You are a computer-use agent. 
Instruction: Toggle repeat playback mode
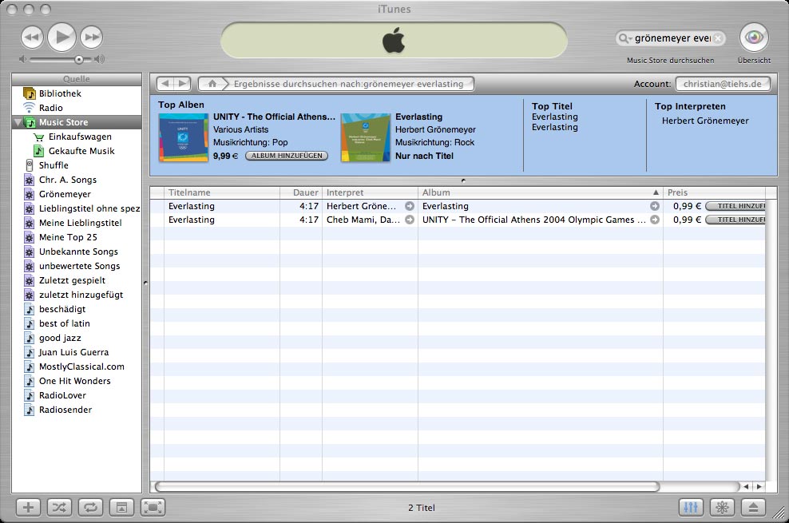[x=90, y=507]
